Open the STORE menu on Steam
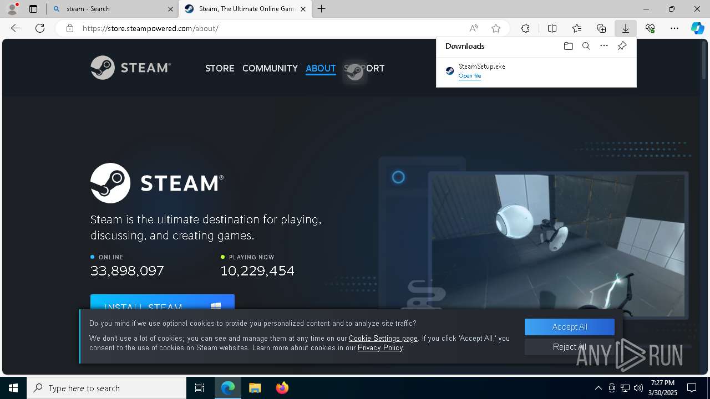Viewport: 710px width, 399px height. click(x=220, y=68)
